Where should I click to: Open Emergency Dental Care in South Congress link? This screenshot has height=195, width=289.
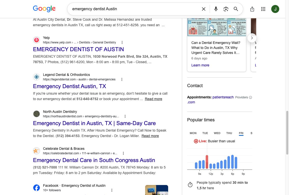[x=94, y=160]
